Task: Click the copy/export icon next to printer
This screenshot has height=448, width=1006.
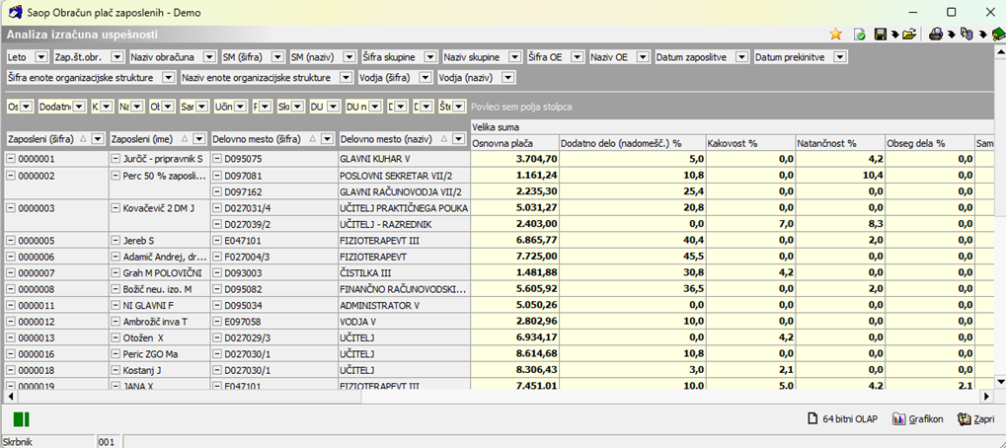Action: coord(967,35)
